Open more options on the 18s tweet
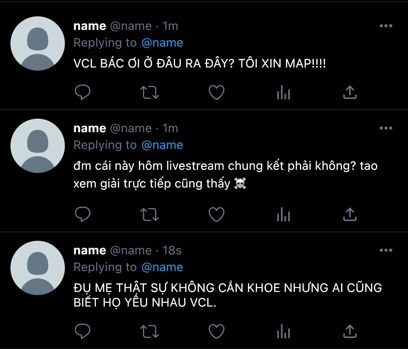The image size is (408, 349). [x=386, y=250]
